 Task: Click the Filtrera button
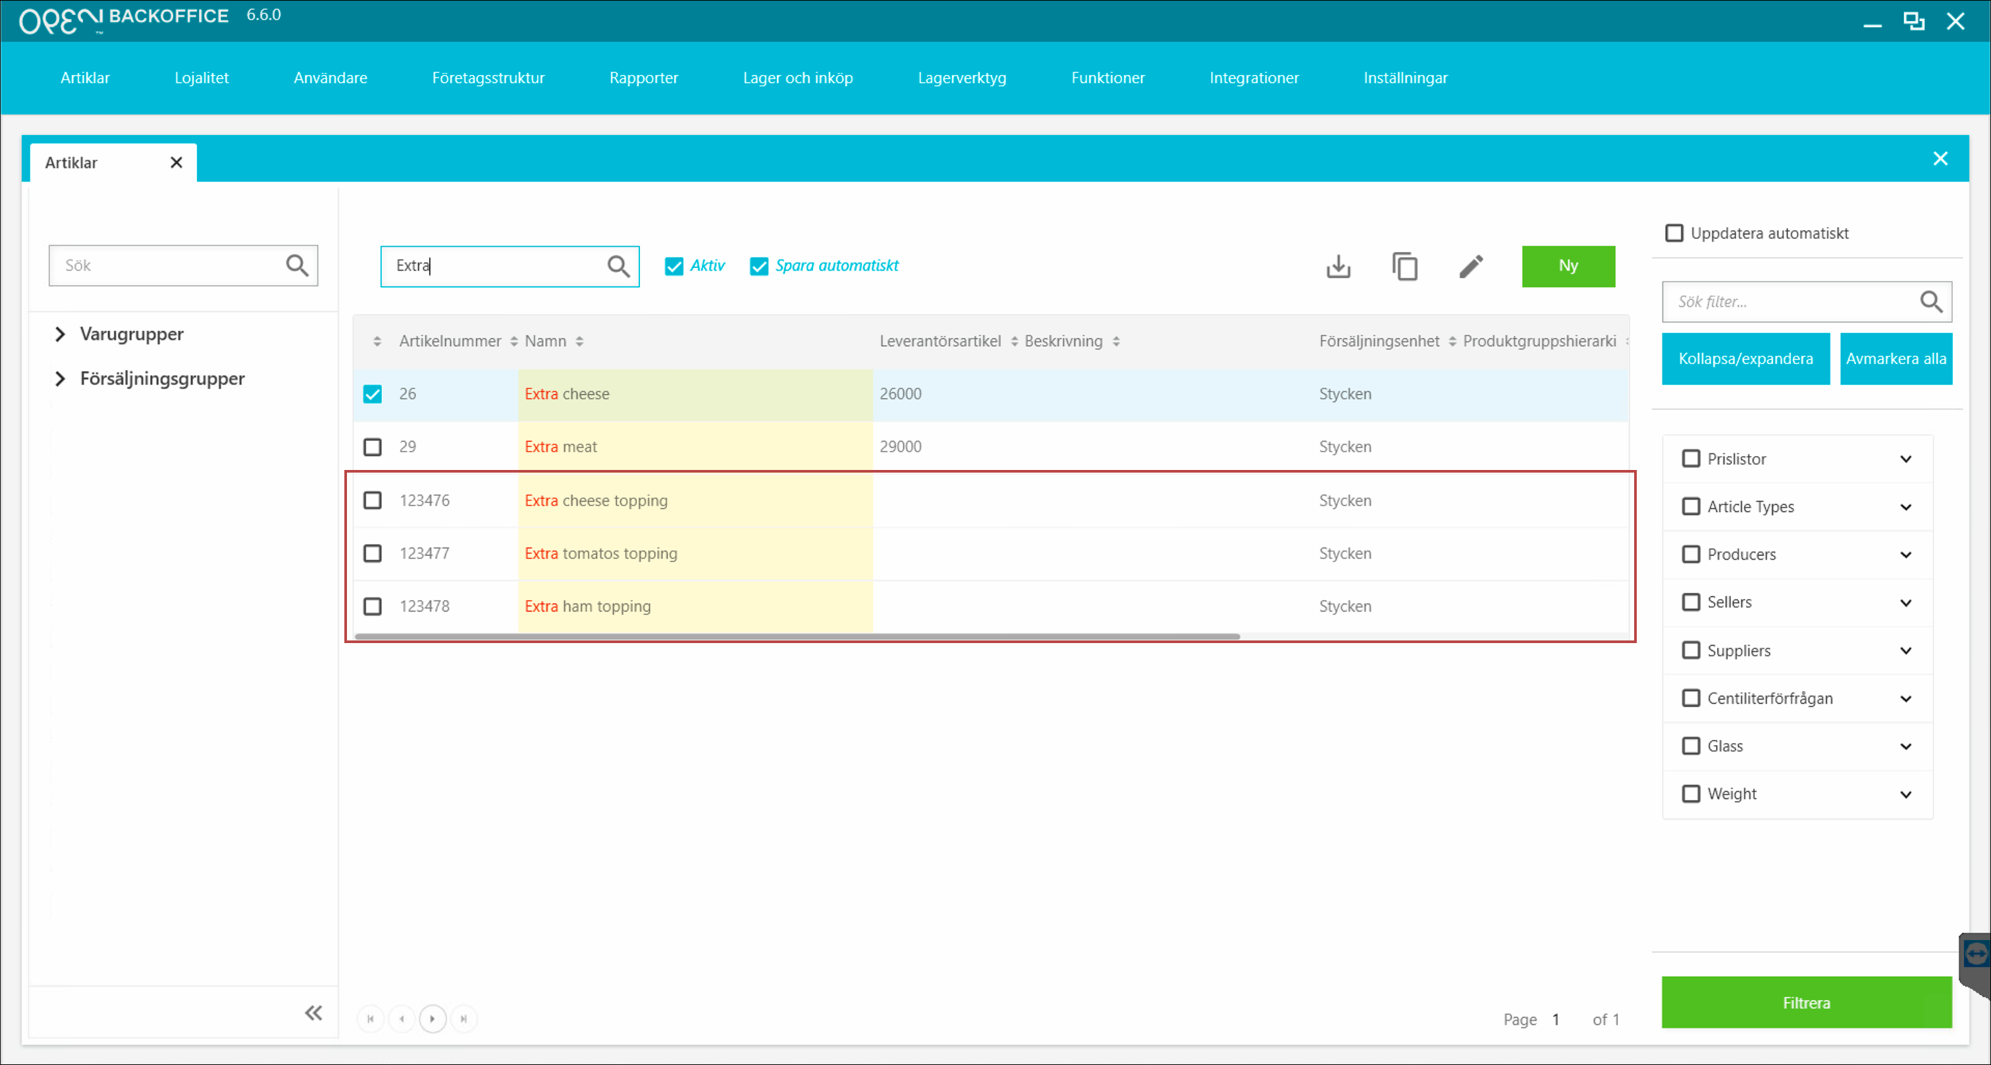click(1805, 1002)
